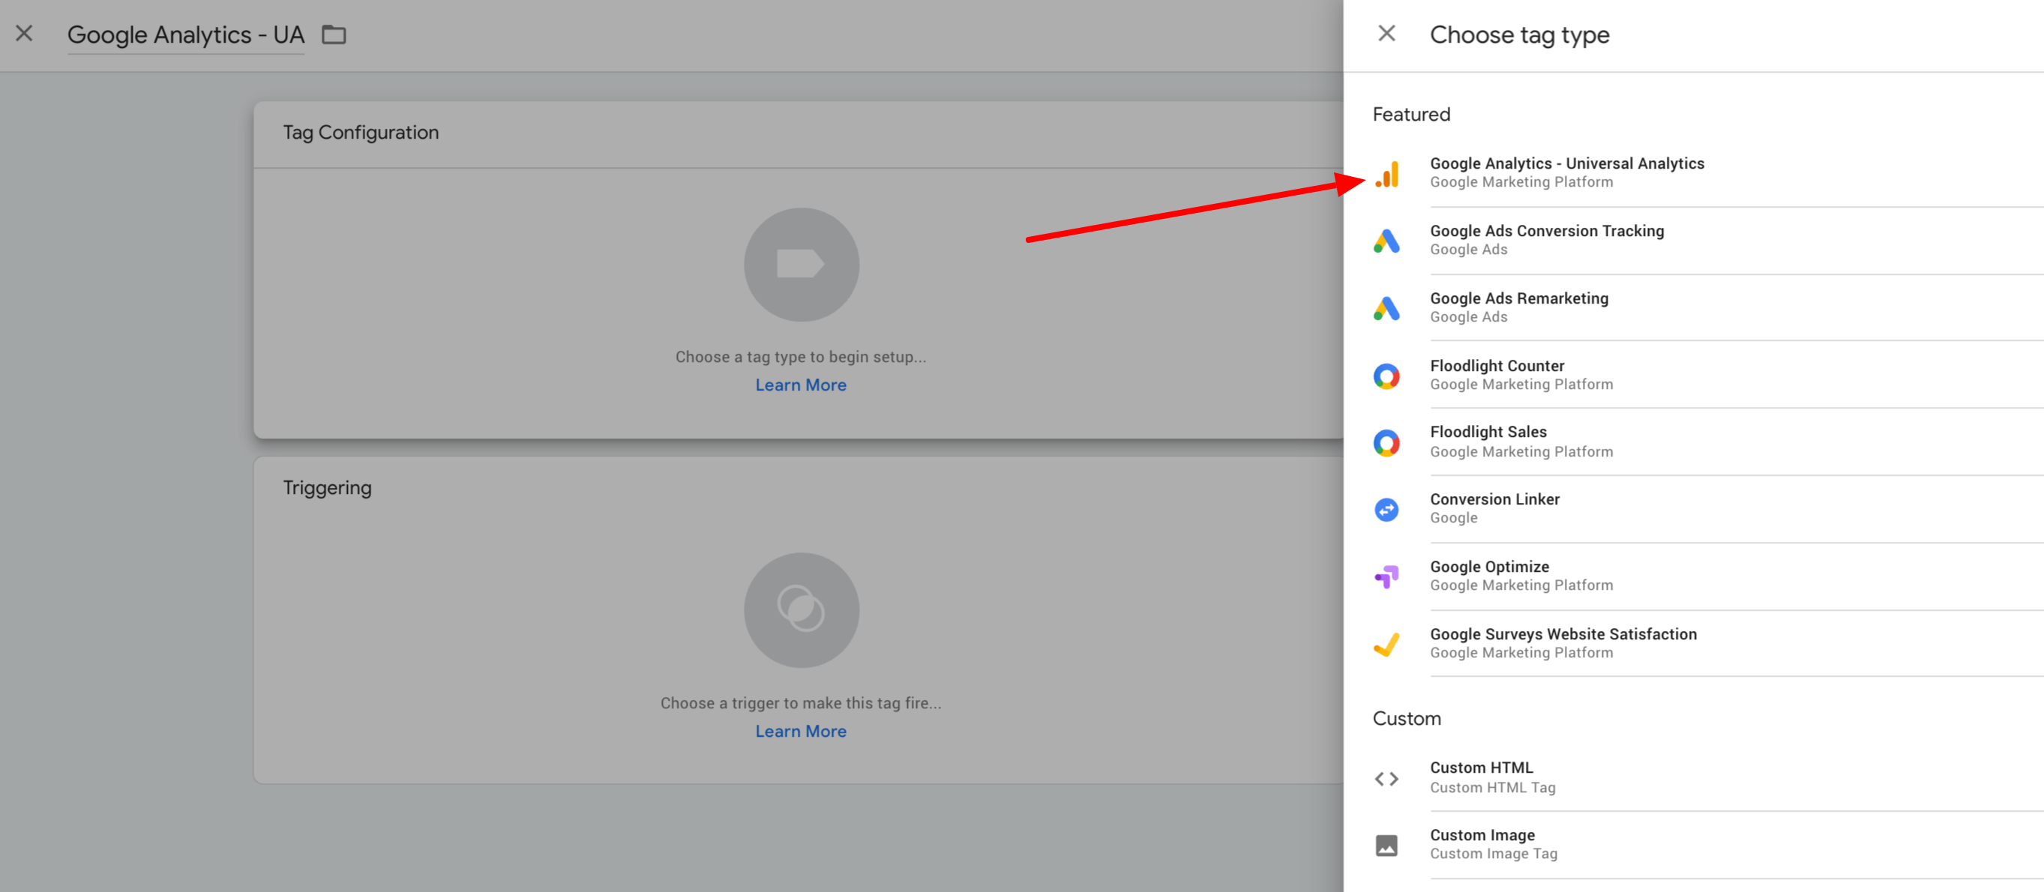Screen dimensions: 2044x892
Task: Click the Choose tag type panel title
Action: coord(1520,35)
